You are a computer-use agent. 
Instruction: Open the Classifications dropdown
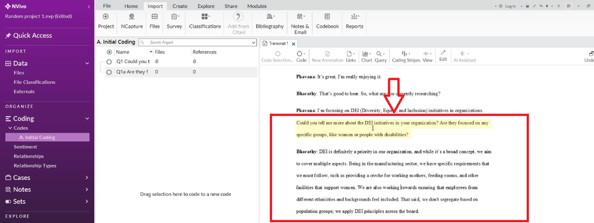coord(205,21)
